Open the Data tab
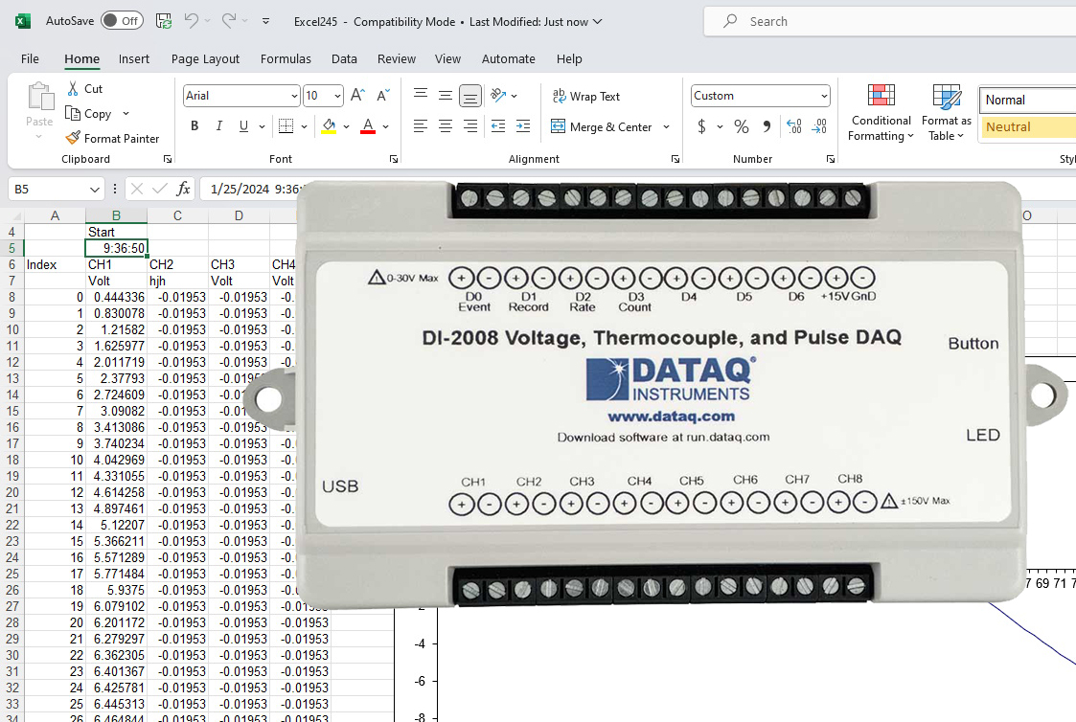This screenshot has height=722, width=1076. point(344,59)
